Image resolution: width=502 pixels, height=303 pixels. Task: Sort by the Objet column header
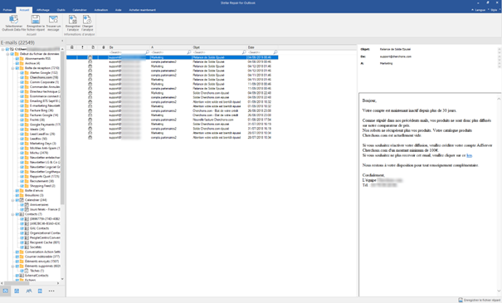(219, 47)
